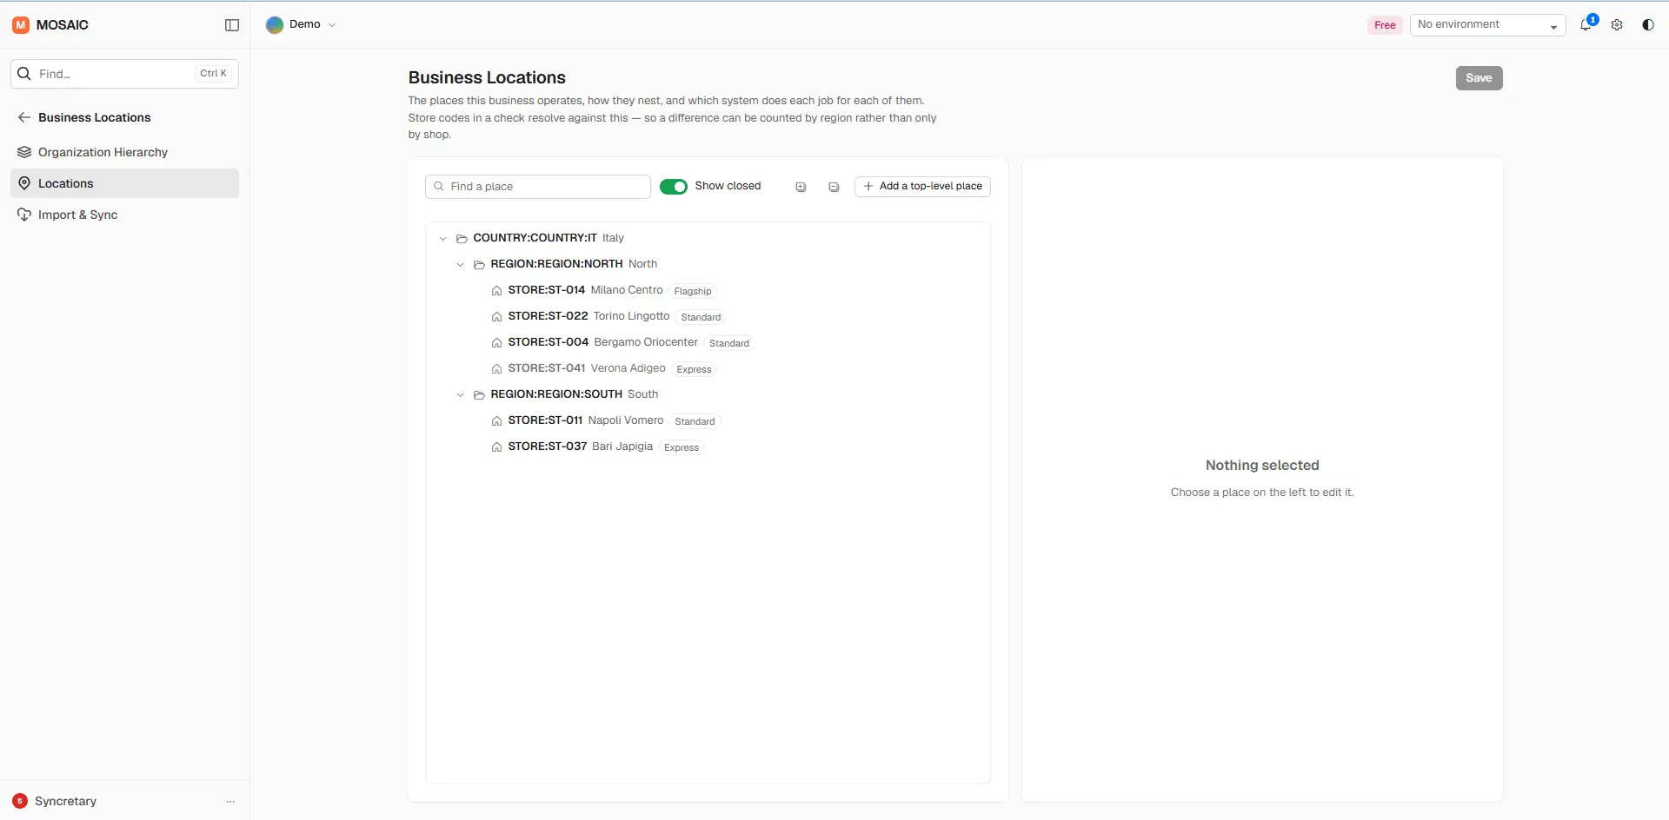Click store icon for Torino Lingotto

(x=496, y=316)
